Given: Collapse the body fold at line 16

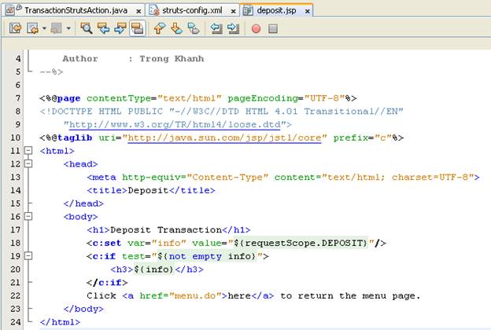Looking at the screenshot, I should click(x=28, y=216).
